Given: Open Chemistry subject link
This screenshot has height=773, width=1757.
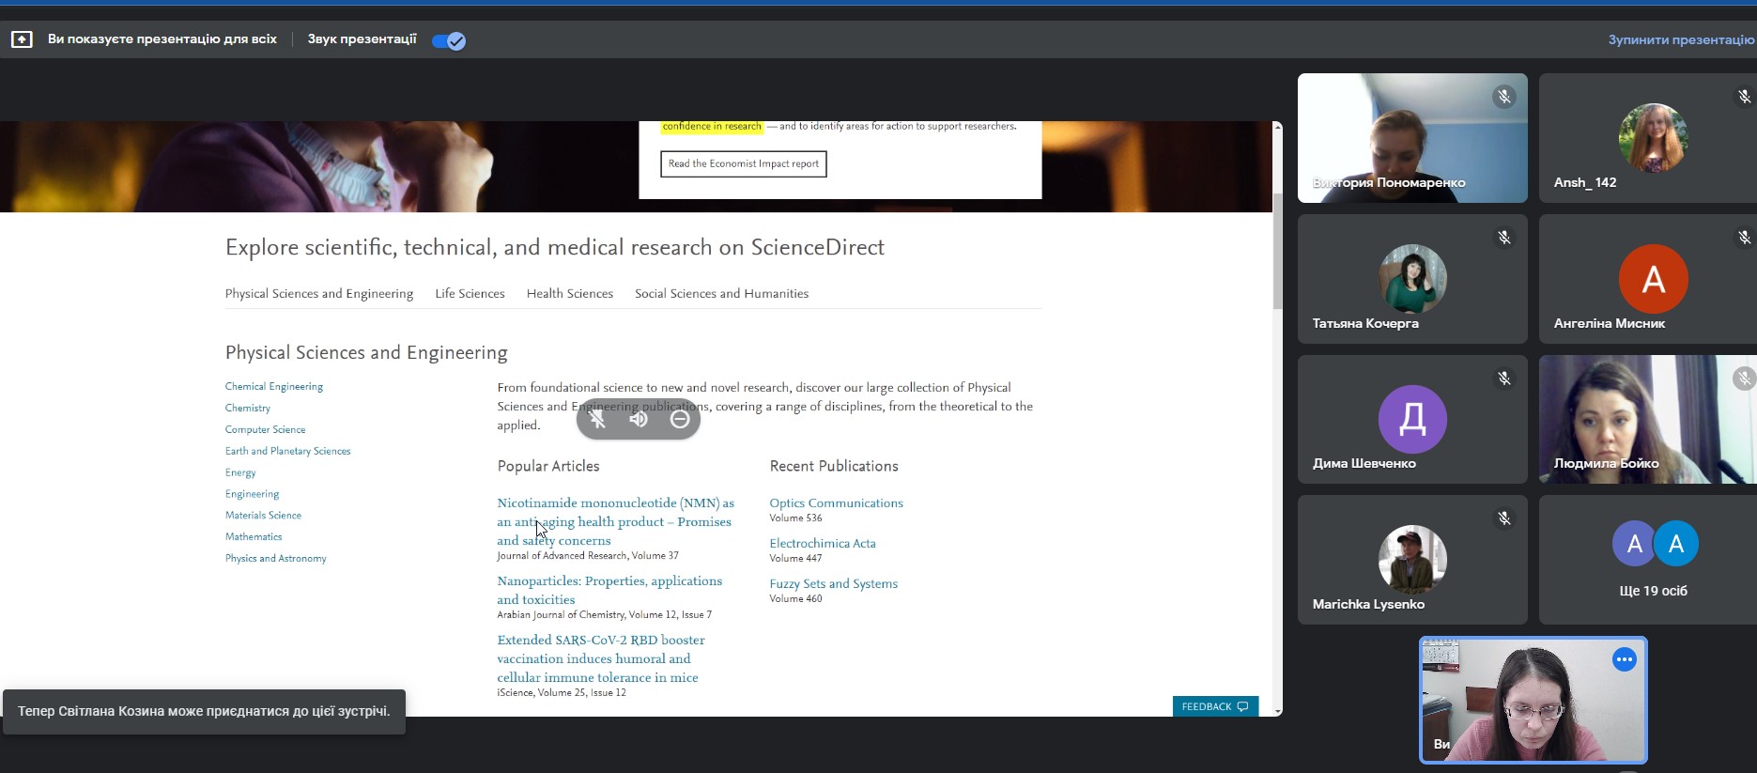Looking at the screenshot, I should 248,408.
